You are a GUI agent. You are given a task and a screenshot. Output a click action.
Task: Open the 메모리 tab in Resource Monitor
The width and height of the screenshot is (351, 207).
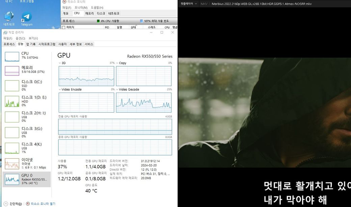click(x=89, y=14)
